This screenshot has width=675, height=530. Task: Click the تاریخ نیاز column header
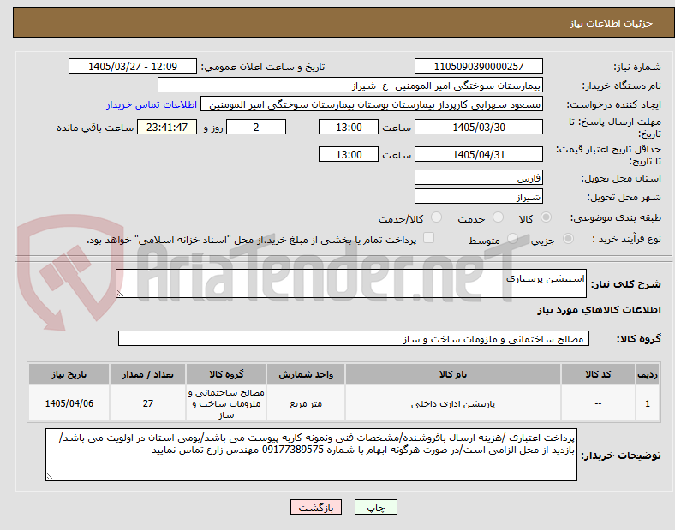coord(69,374)
